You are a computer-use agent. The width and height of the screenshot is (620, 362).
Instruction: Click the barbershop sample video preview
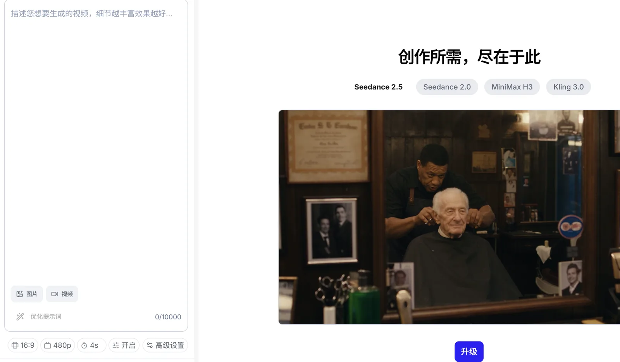449,217
